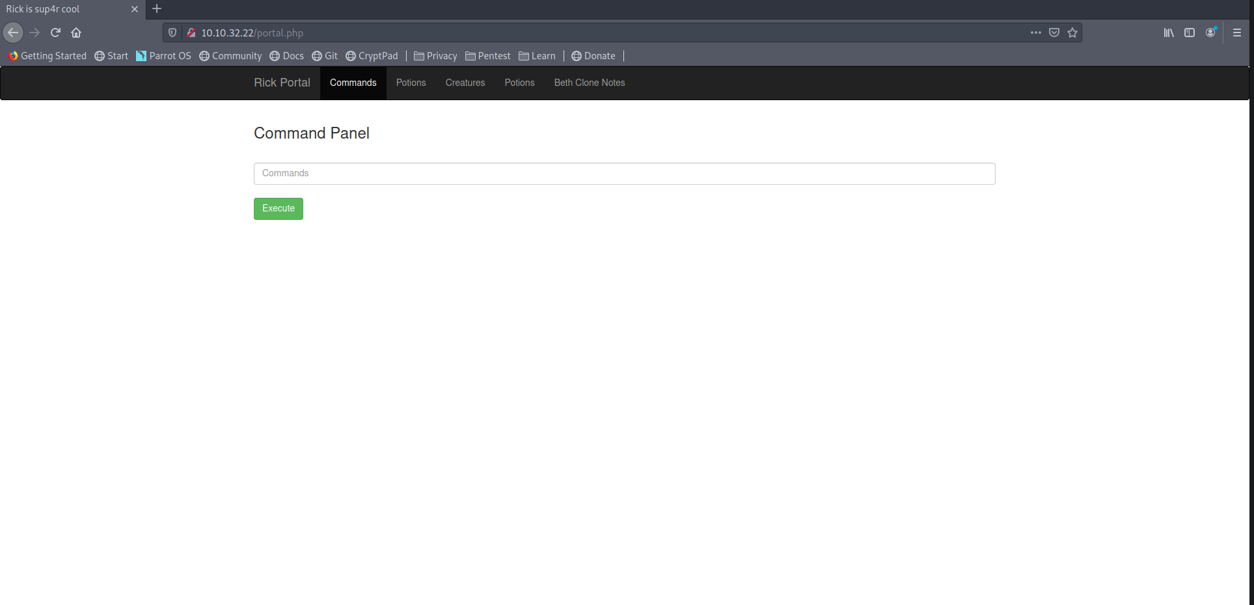Click the Rick Portal brand link
Screen dimensions: 1254x605
[282, 83]
